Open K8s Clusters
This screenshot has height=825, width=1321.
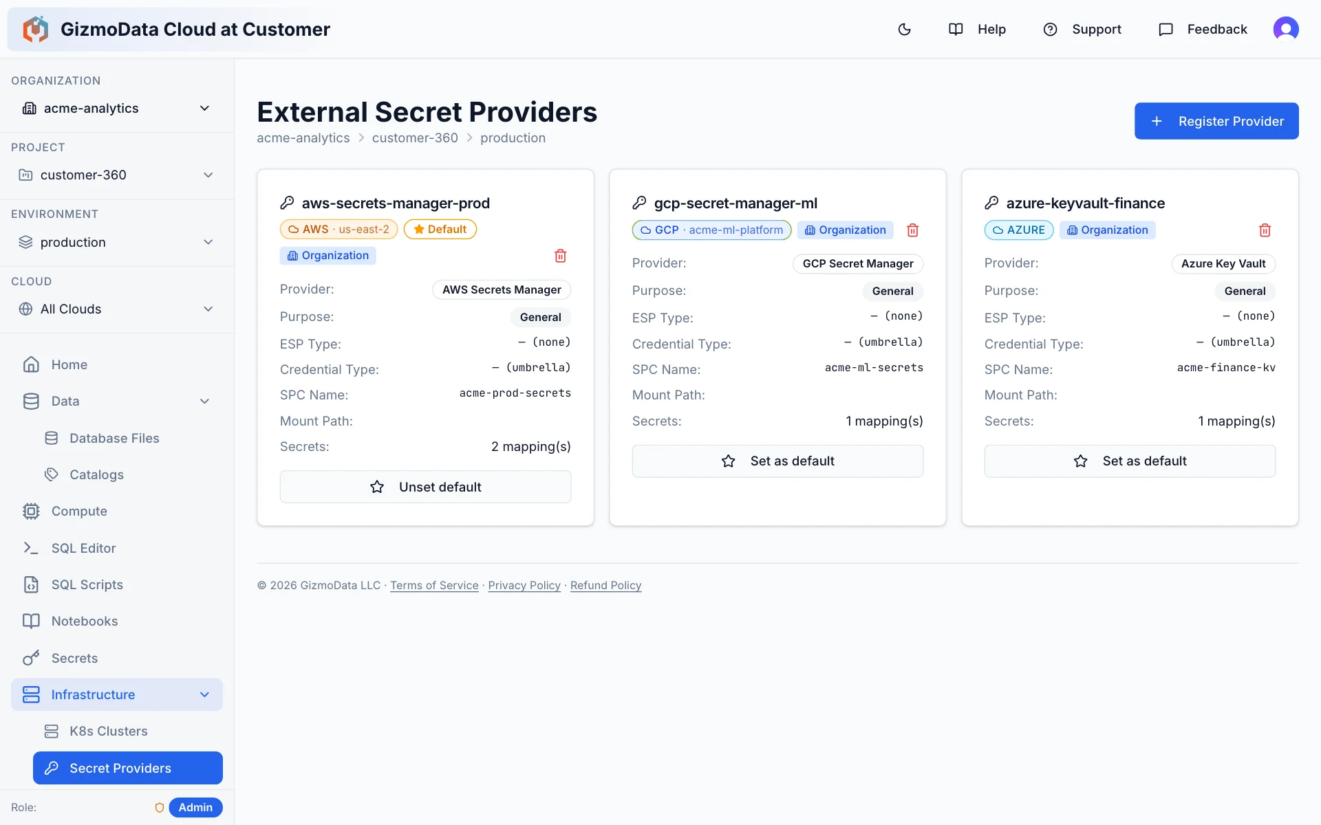tap(128, 731)
